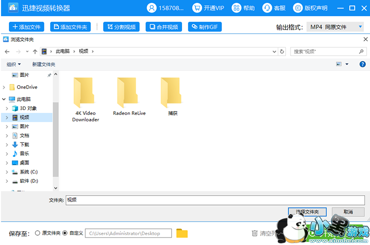Viewport: 370px width, 245px height.
Task: Go forward in the folder browser
Action: pos(18,51)
